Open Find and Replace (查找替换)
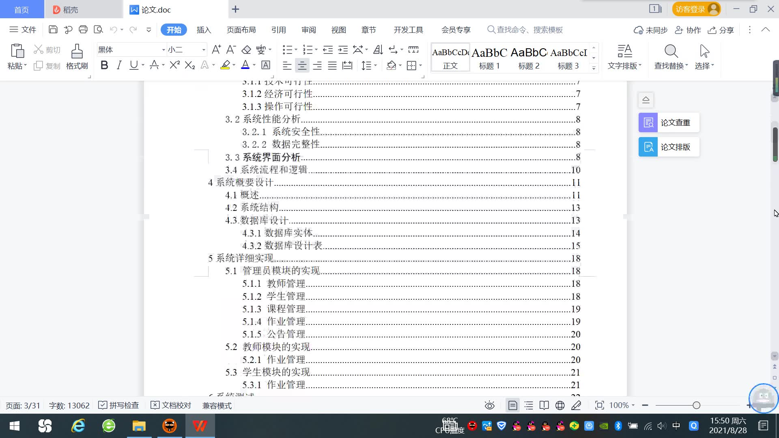779x438 pixels. click(671, 56)
